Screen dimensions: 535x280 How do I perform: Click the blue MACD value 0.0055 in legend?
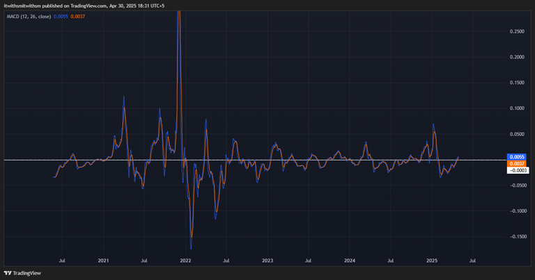point(61,17)
